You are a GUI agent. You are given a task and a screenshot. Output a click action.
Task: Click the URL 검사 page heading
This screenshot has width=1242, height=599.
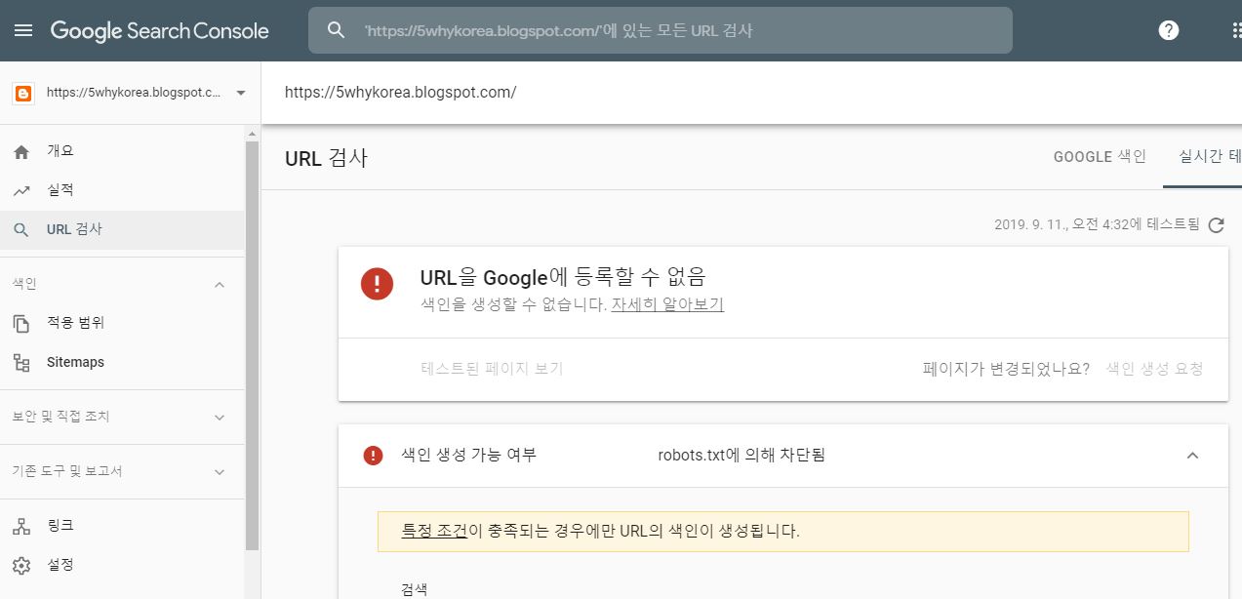click(x=326, y=158)
